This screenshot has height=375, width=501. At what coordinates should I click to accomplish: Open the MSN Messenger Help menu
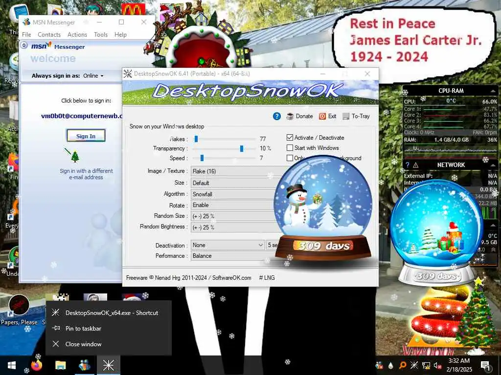[x=120, y=35]
